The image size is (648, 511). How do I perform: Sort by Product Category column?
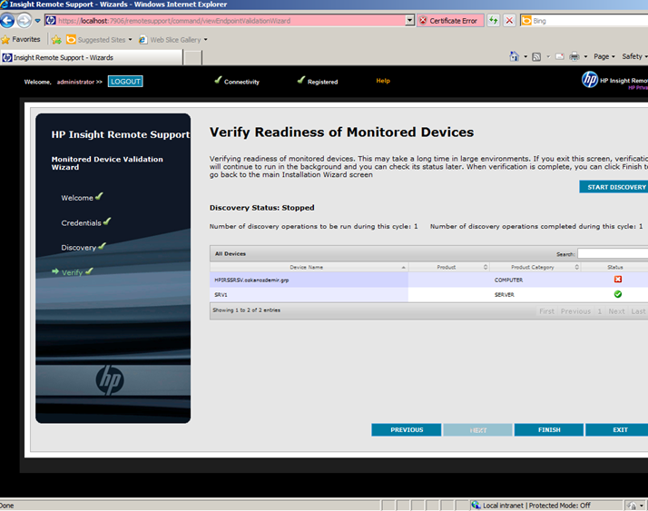535,267
